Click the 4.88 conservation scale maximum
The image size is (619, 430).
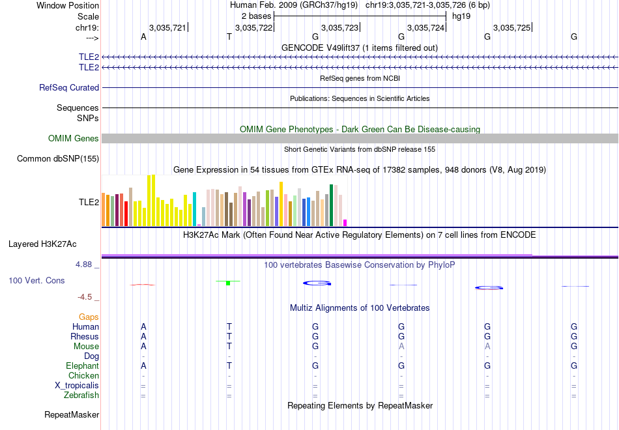(83, 265)
